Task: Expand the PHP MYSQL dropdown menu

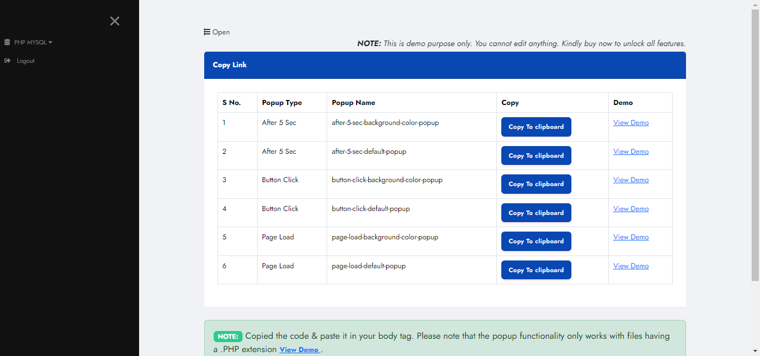Action: [33, 42]
